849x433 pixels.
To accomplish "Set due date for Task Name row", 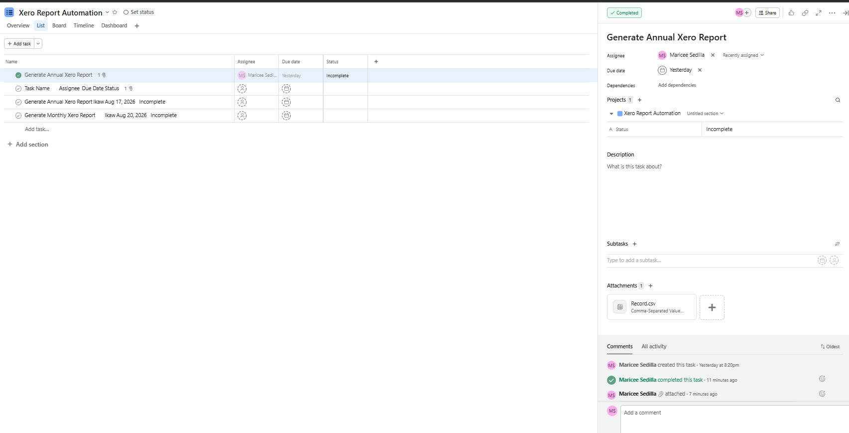I will 286,89.
